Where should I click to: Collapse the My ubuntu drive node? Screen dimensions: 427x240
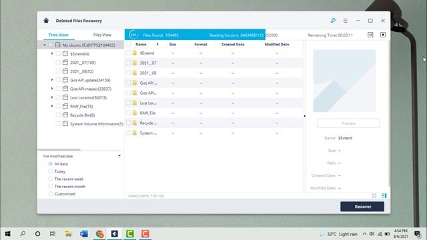coord(45,45)
